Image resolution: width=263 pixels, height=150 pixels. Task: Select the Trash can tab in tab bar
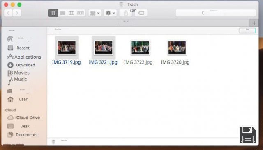click(126, 23)
